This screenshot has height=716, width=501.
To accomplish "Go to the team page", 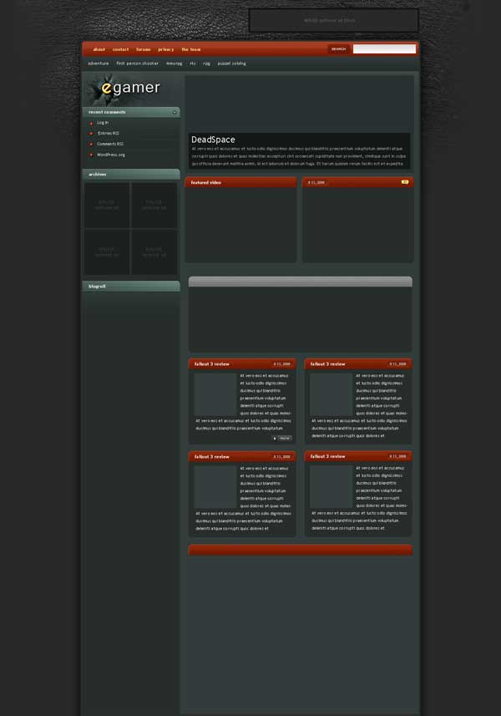I will [191, 49].
